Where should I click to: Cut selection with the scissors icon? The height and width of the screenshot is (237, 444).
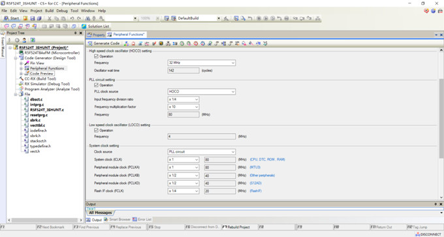49,18
